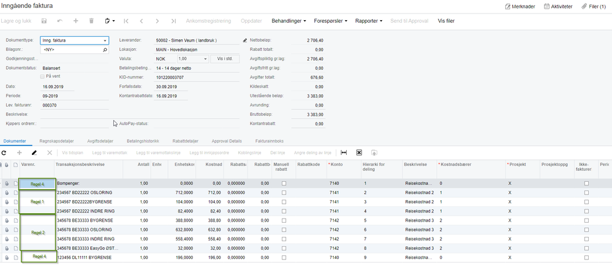Viewport: 612px width, 273px height.
Task: Click the Vis i std. button
Action: click(x=225, y=59)
